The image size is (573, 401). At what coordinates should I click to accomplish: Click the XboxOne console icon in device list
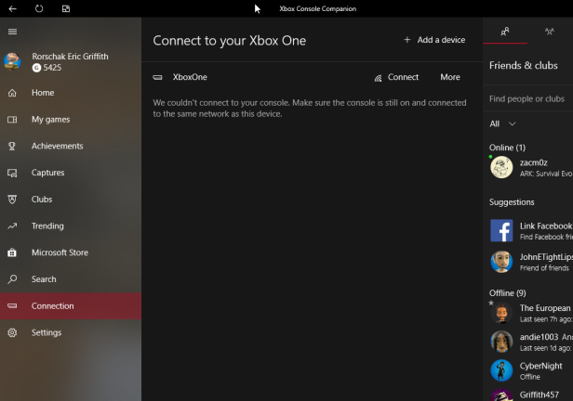pos(157,77)
